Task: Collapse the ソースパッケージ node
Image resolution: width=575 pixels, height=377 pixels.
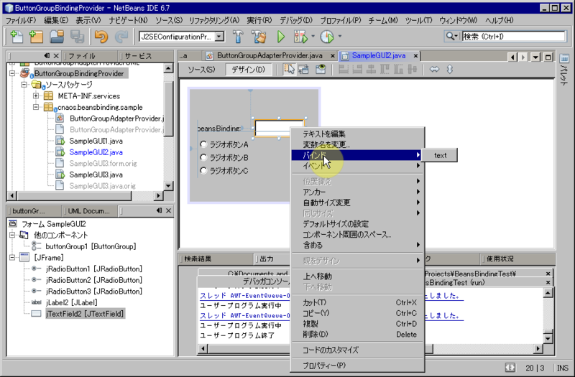Action: 24,85
